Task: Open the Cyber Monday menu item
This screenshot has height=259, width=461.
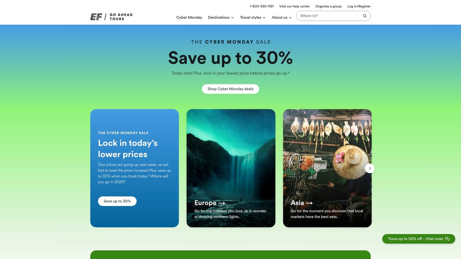Action: coord(189,17)
